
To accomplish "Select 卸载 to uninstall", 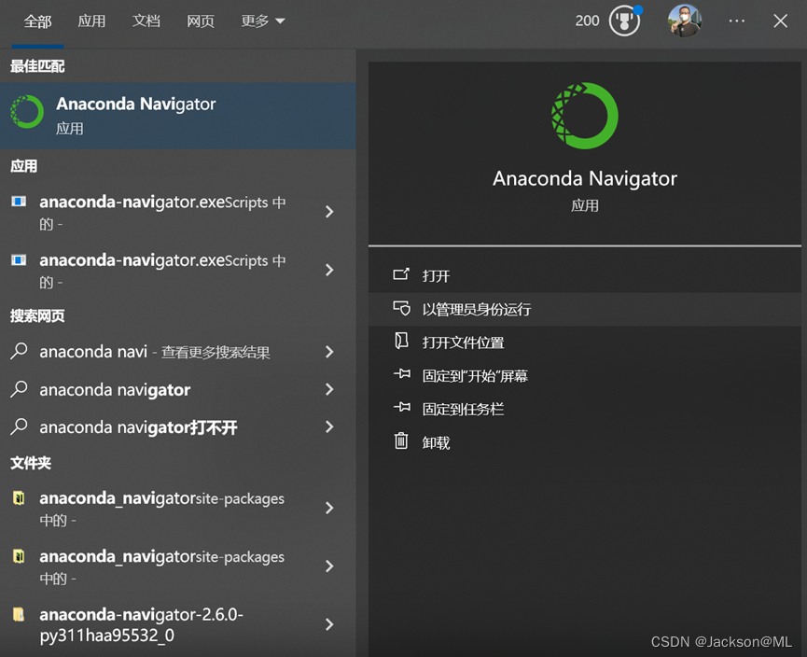I will [585, 442].
